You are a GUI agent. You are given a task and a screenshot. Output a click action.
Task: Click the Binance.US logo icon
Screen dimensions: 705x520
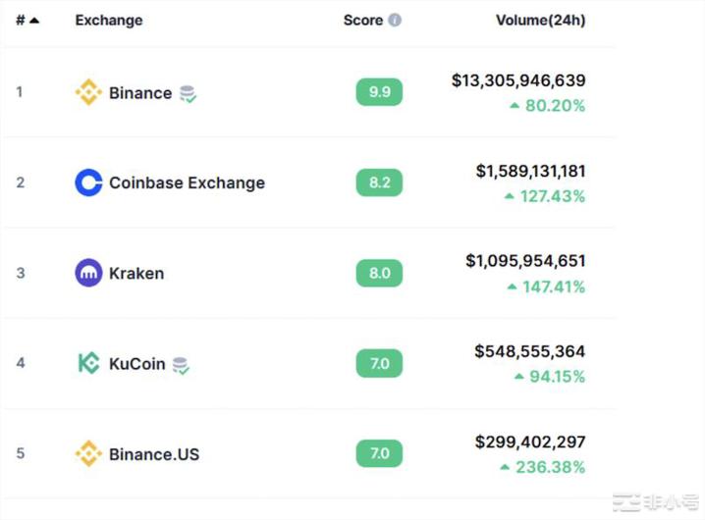(88, 454)
